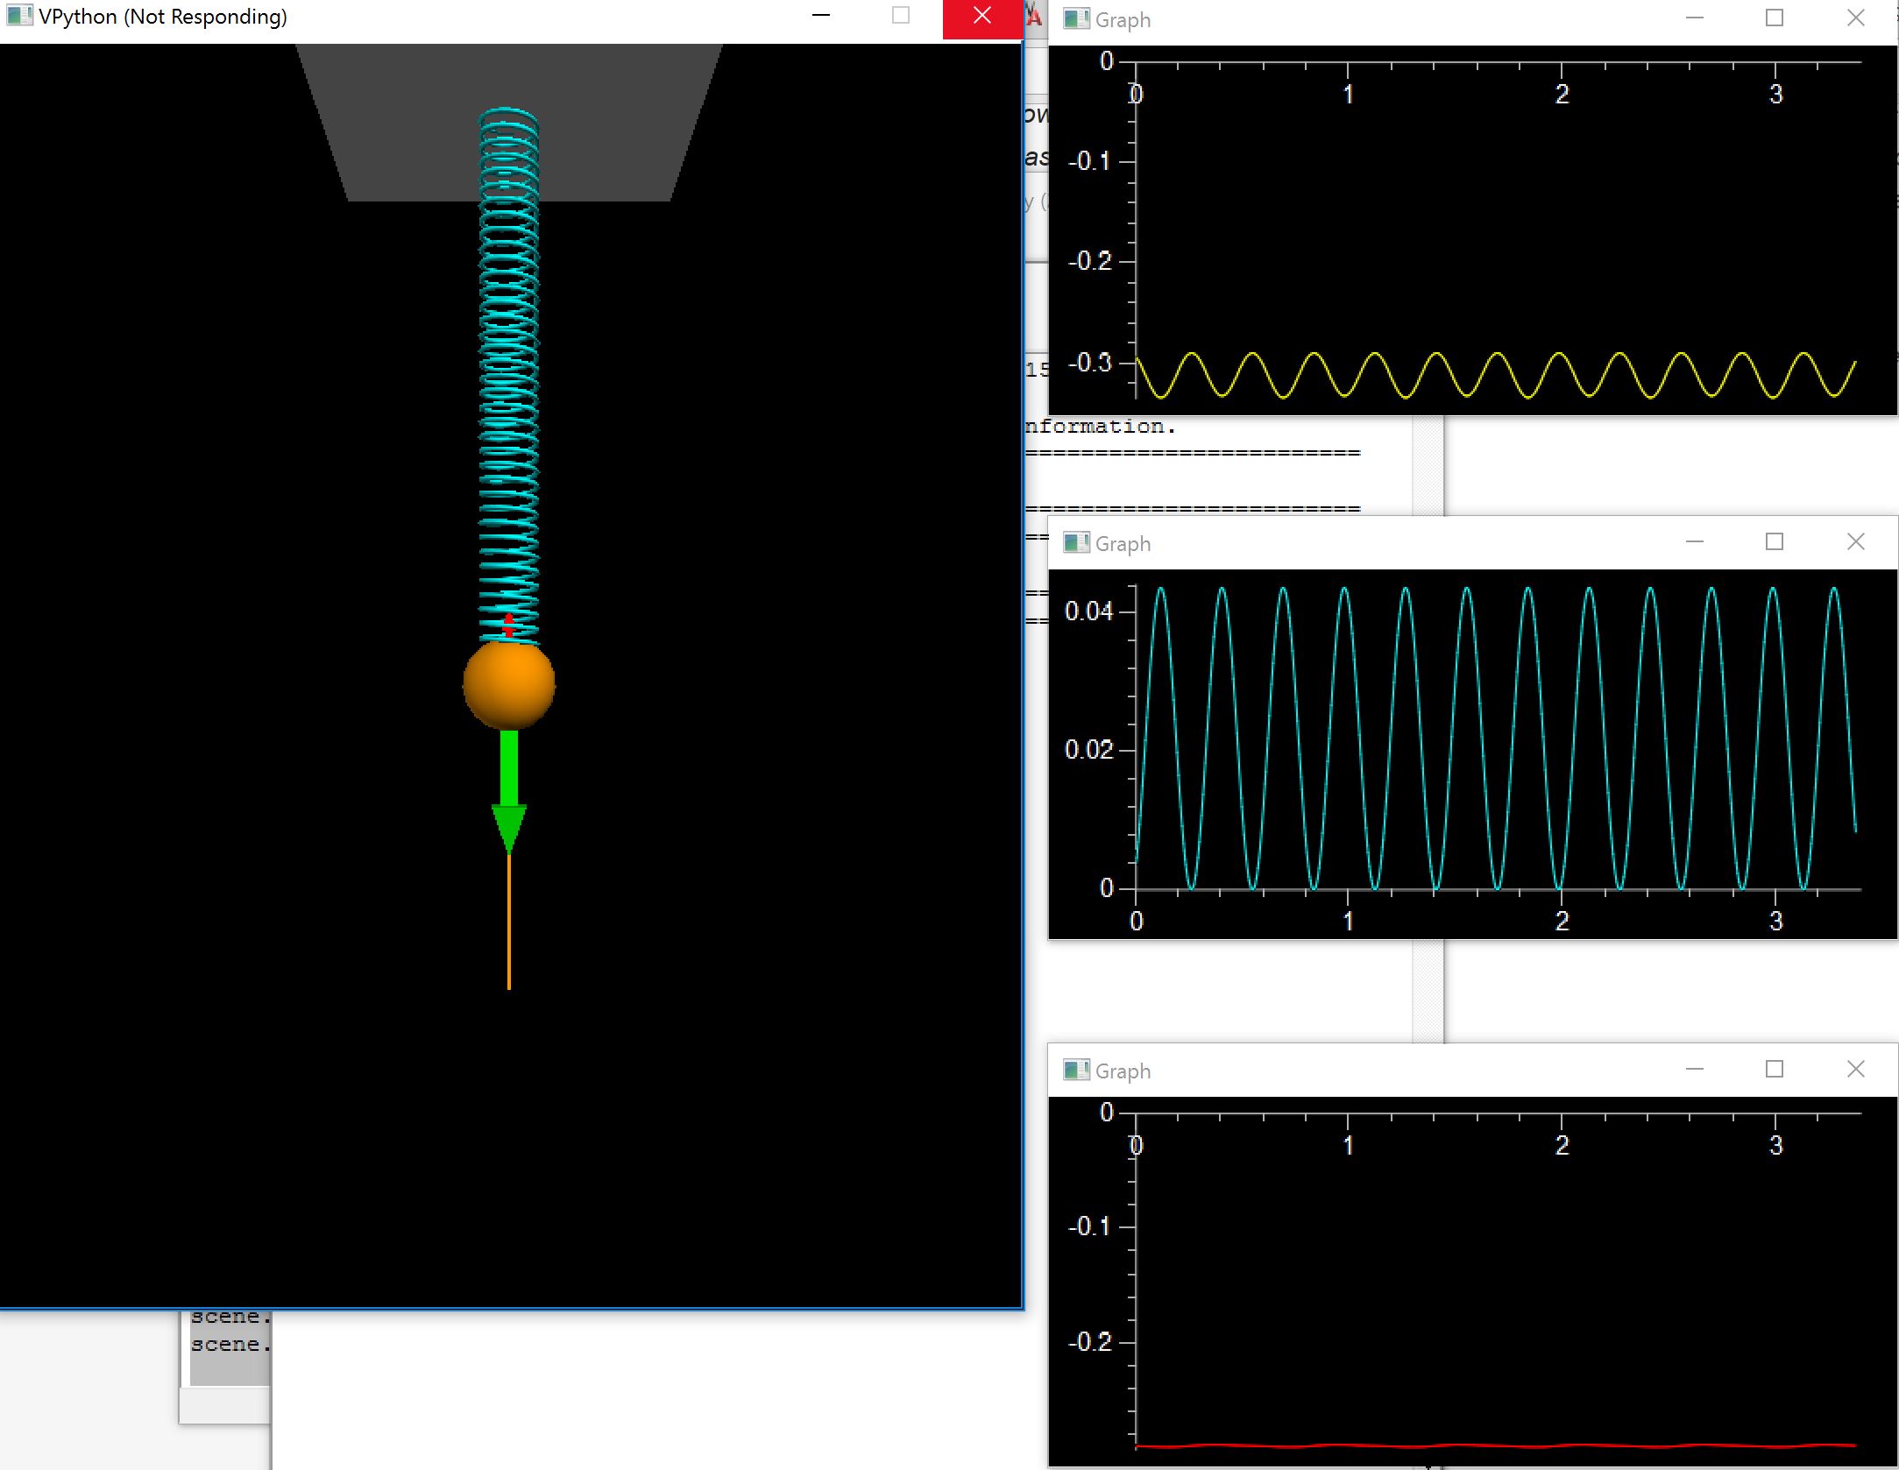Minimize the cyan curve Graph window
This screenshot has width=1899, height=1470.
[1694, 542]
